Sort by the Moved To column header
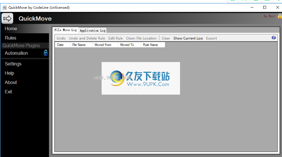The width and height of the screenshot is (282, 157). [x=129, y=45]
